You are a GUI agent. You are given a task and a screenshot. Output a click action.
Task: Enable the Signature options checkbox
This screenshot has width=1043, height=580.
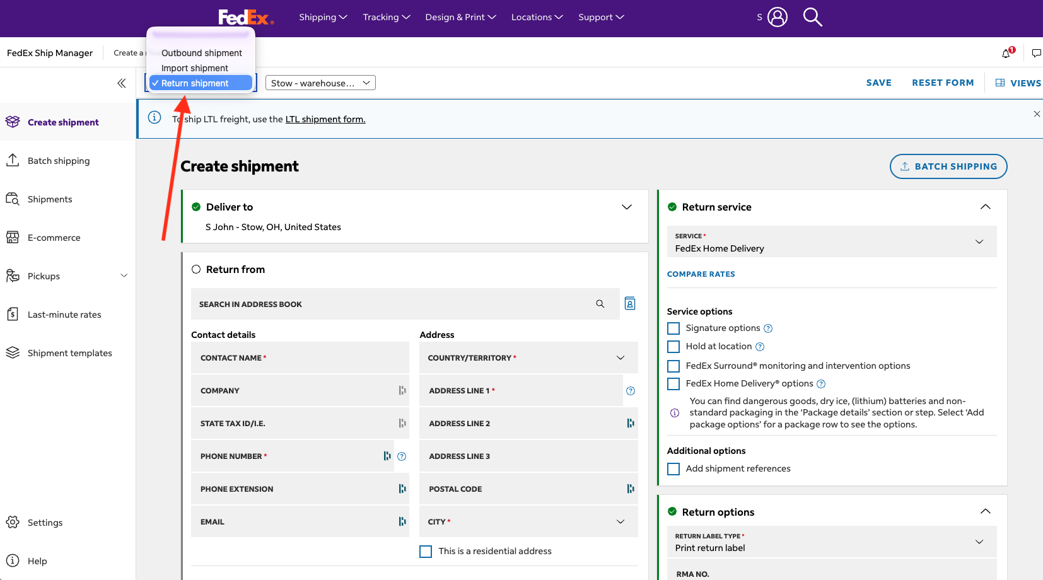[673, 328]
